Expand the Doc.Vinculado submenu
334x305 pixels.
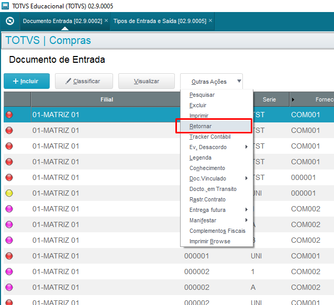[217, 178]
